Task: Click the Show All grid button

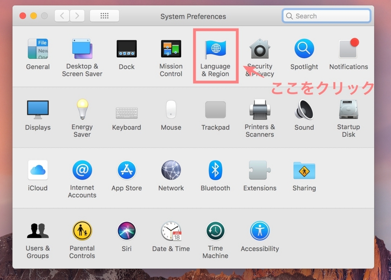Action: click(x=105, y=16)
